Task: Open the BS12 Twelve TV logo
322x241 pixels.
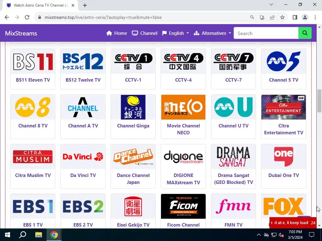Action: (83, 62)
